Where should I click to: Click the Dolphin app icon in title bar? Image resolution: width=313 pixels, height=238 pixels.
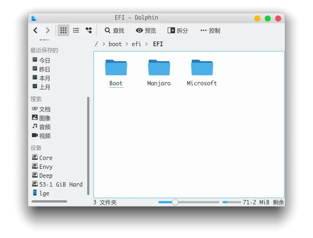coord(34,18)
